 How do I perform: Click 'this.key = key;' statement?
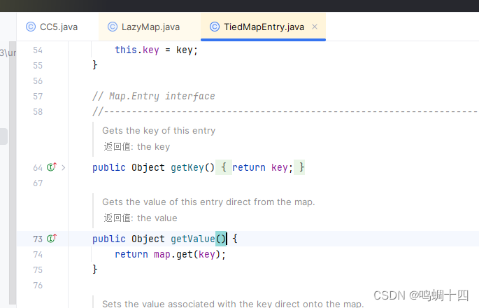[157, 50]
